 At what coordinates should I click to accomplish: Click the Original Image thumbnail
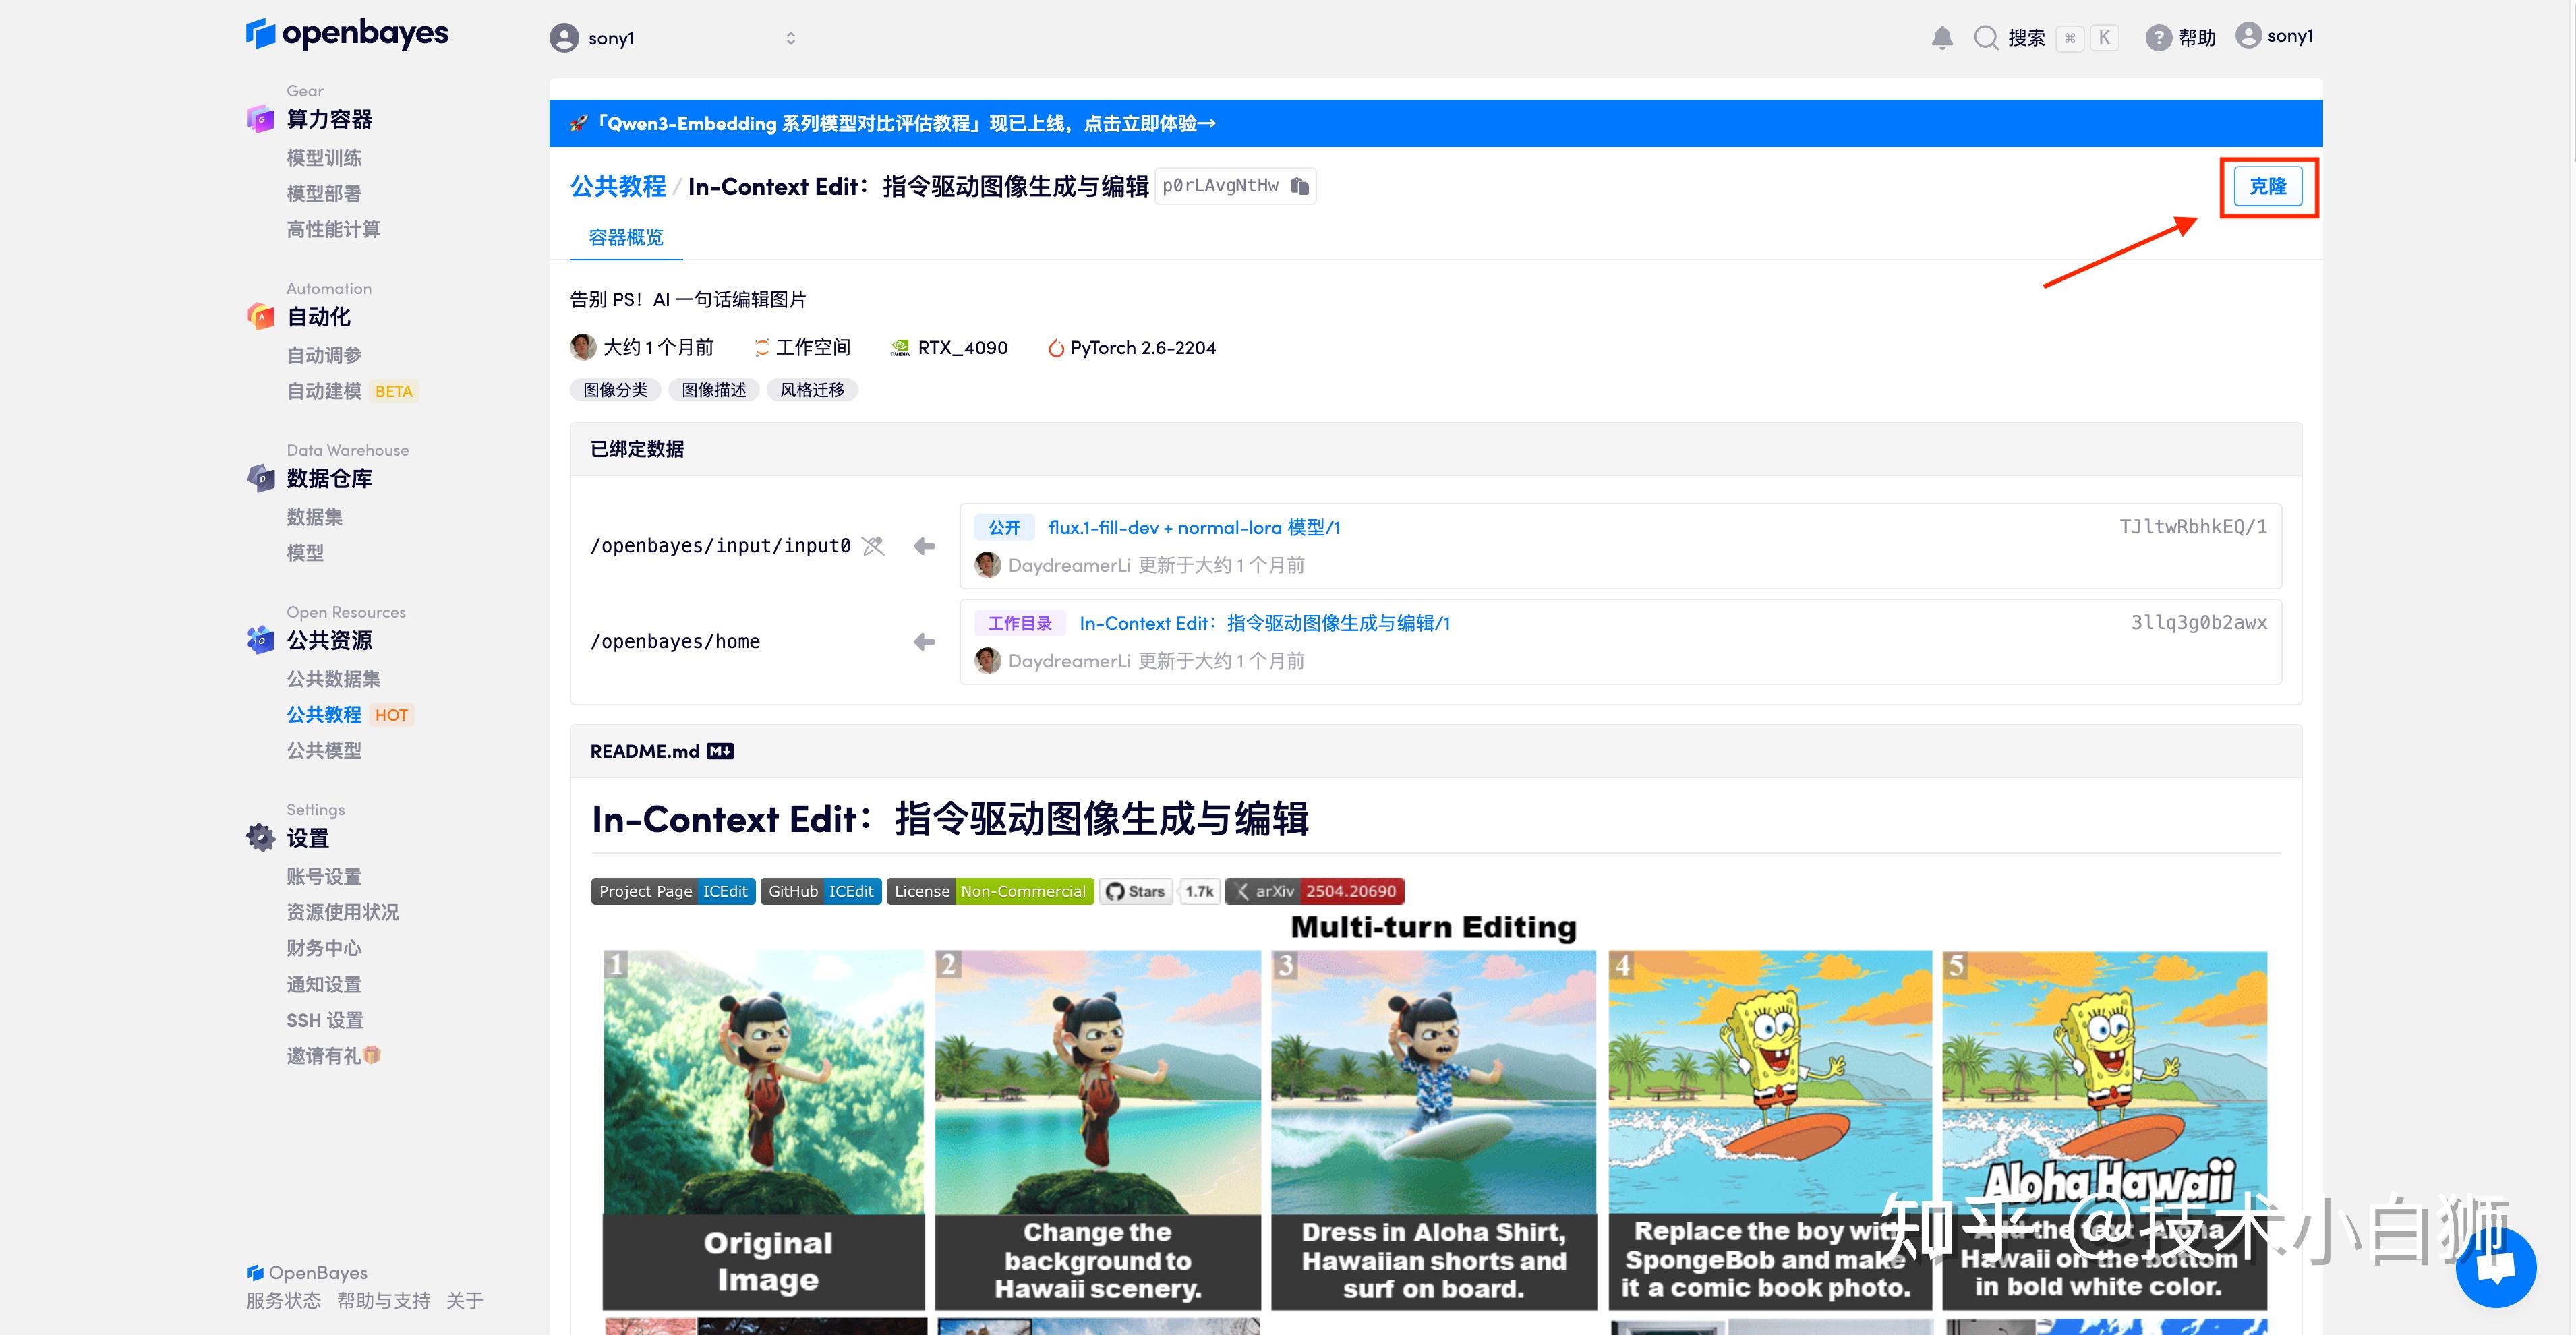pyautogui.click(x=764, y=1130)
